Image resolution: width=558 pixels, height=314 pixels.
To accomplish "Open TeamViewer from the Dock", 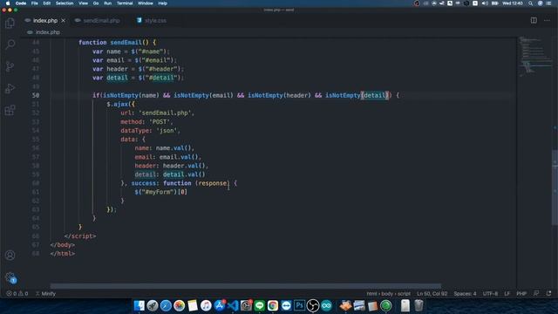I will coord(286,305).
